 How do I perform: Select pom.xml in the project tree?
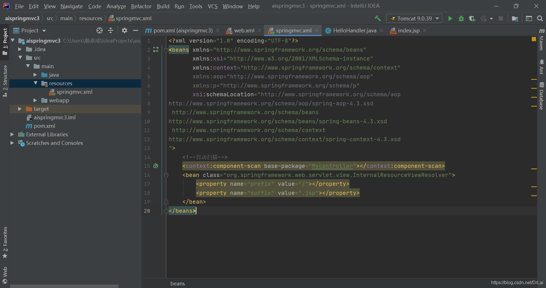44,126
